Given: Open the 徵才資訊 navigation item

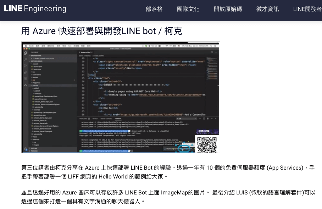Looking at the screenshot, I should pyautogui.click(x=267, y=9).
